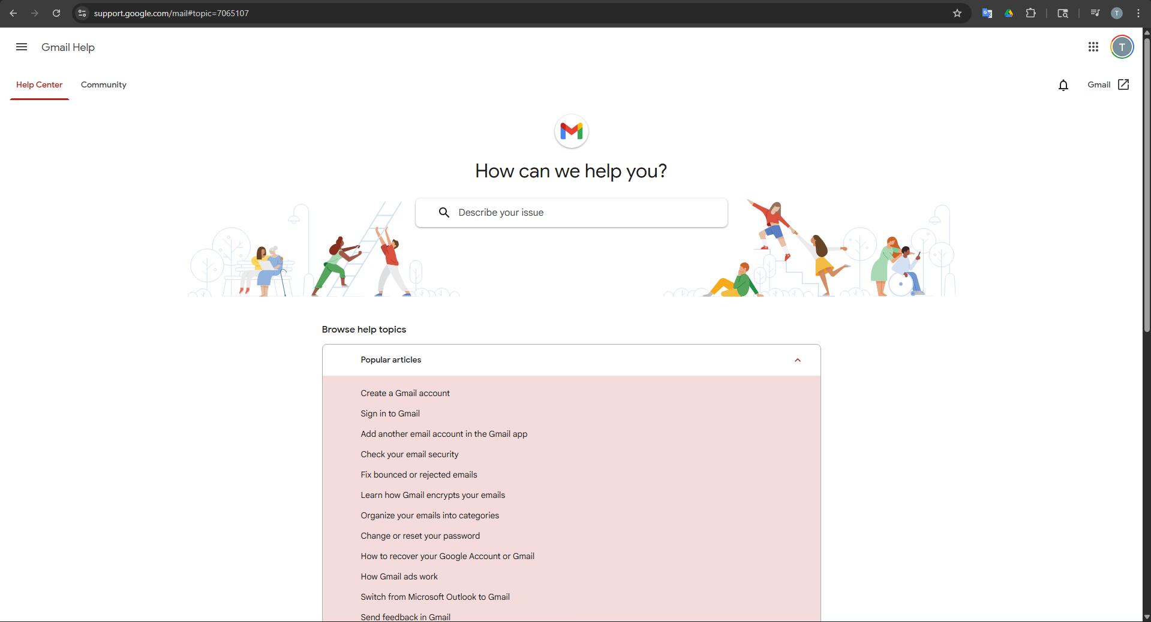Open Gmail via the external link icon
Image resolution: width=1151 pixels, height=622 pixels.
pyautogui.click(x=1123, y=84)
